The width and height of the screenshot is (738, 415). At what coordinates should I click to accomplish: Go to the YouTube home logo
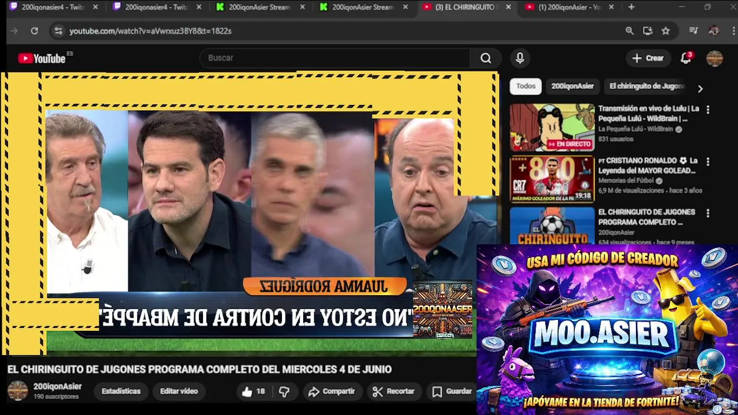point(42,58)
